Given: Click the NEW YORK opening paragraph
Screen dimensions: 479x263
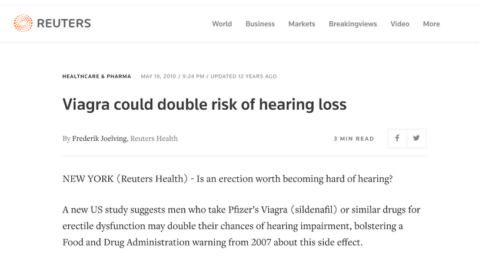Looking at the screenshot, I should (227, 179).
